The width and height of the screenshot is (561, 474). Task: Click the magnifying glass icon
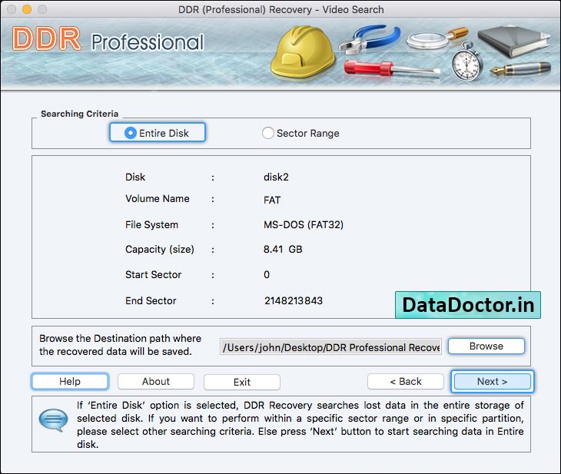(437, 38)
